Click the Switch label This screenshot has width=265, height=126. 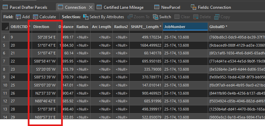point(165,17)
